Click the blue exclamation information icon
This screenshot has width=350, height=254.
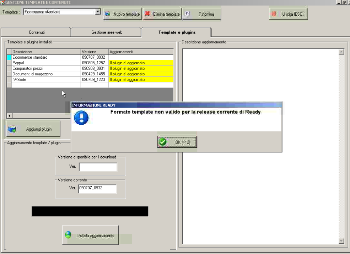click(x=81, y=118)
